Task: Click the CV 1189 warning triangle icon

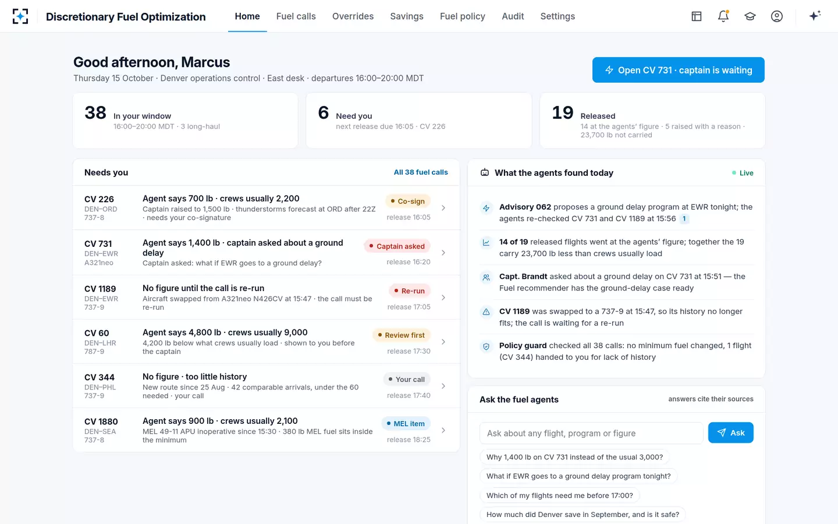Action: pyautogui.click(x=486, y=312)
